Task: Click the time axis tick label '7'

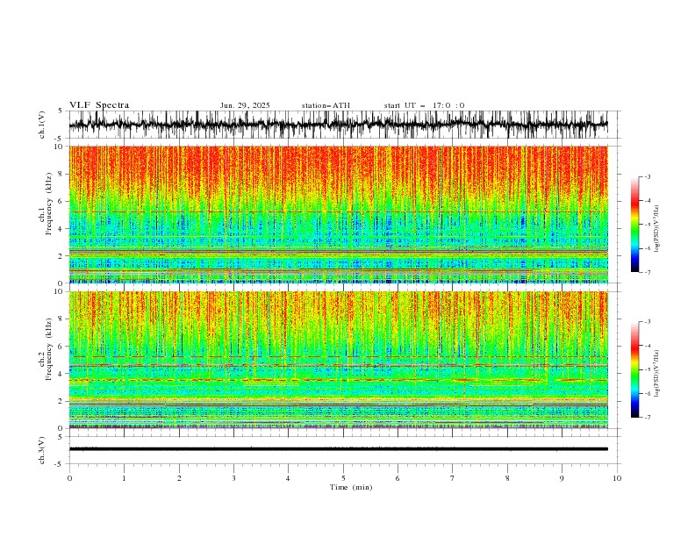Action: pos(453,478)
